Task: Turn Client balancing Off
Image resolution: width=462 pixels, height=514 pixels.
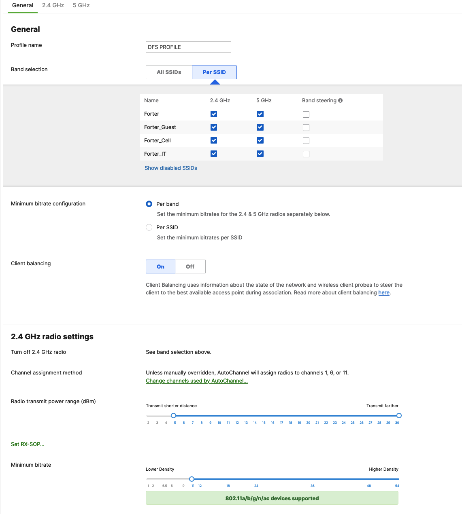Action: point(190,267)
